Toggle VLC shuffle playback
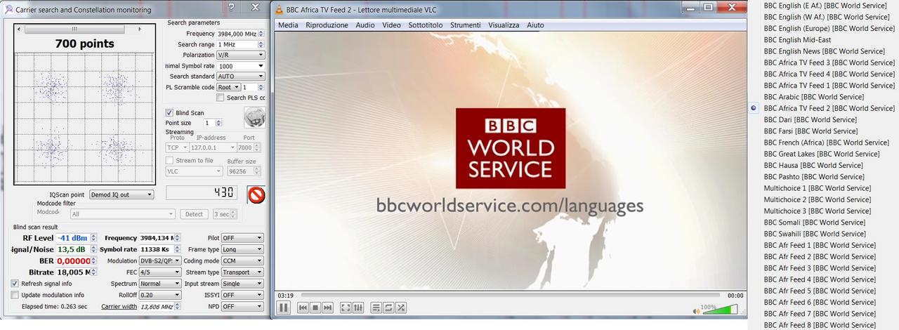 [x=401, y=308]
